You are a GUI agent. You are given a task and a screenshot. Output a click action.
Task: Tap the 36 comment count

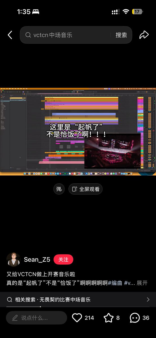146,318
